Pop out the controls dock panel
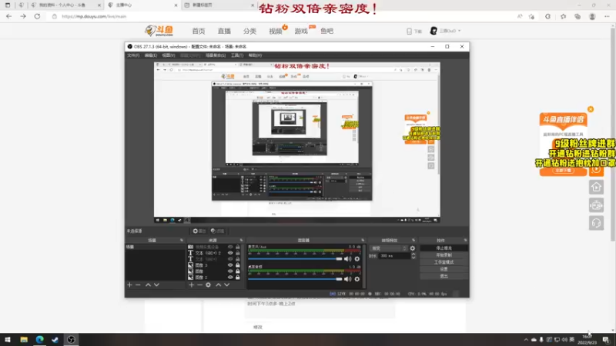The width and height of the screenshot is (616, 346). [x=465, y=240]
